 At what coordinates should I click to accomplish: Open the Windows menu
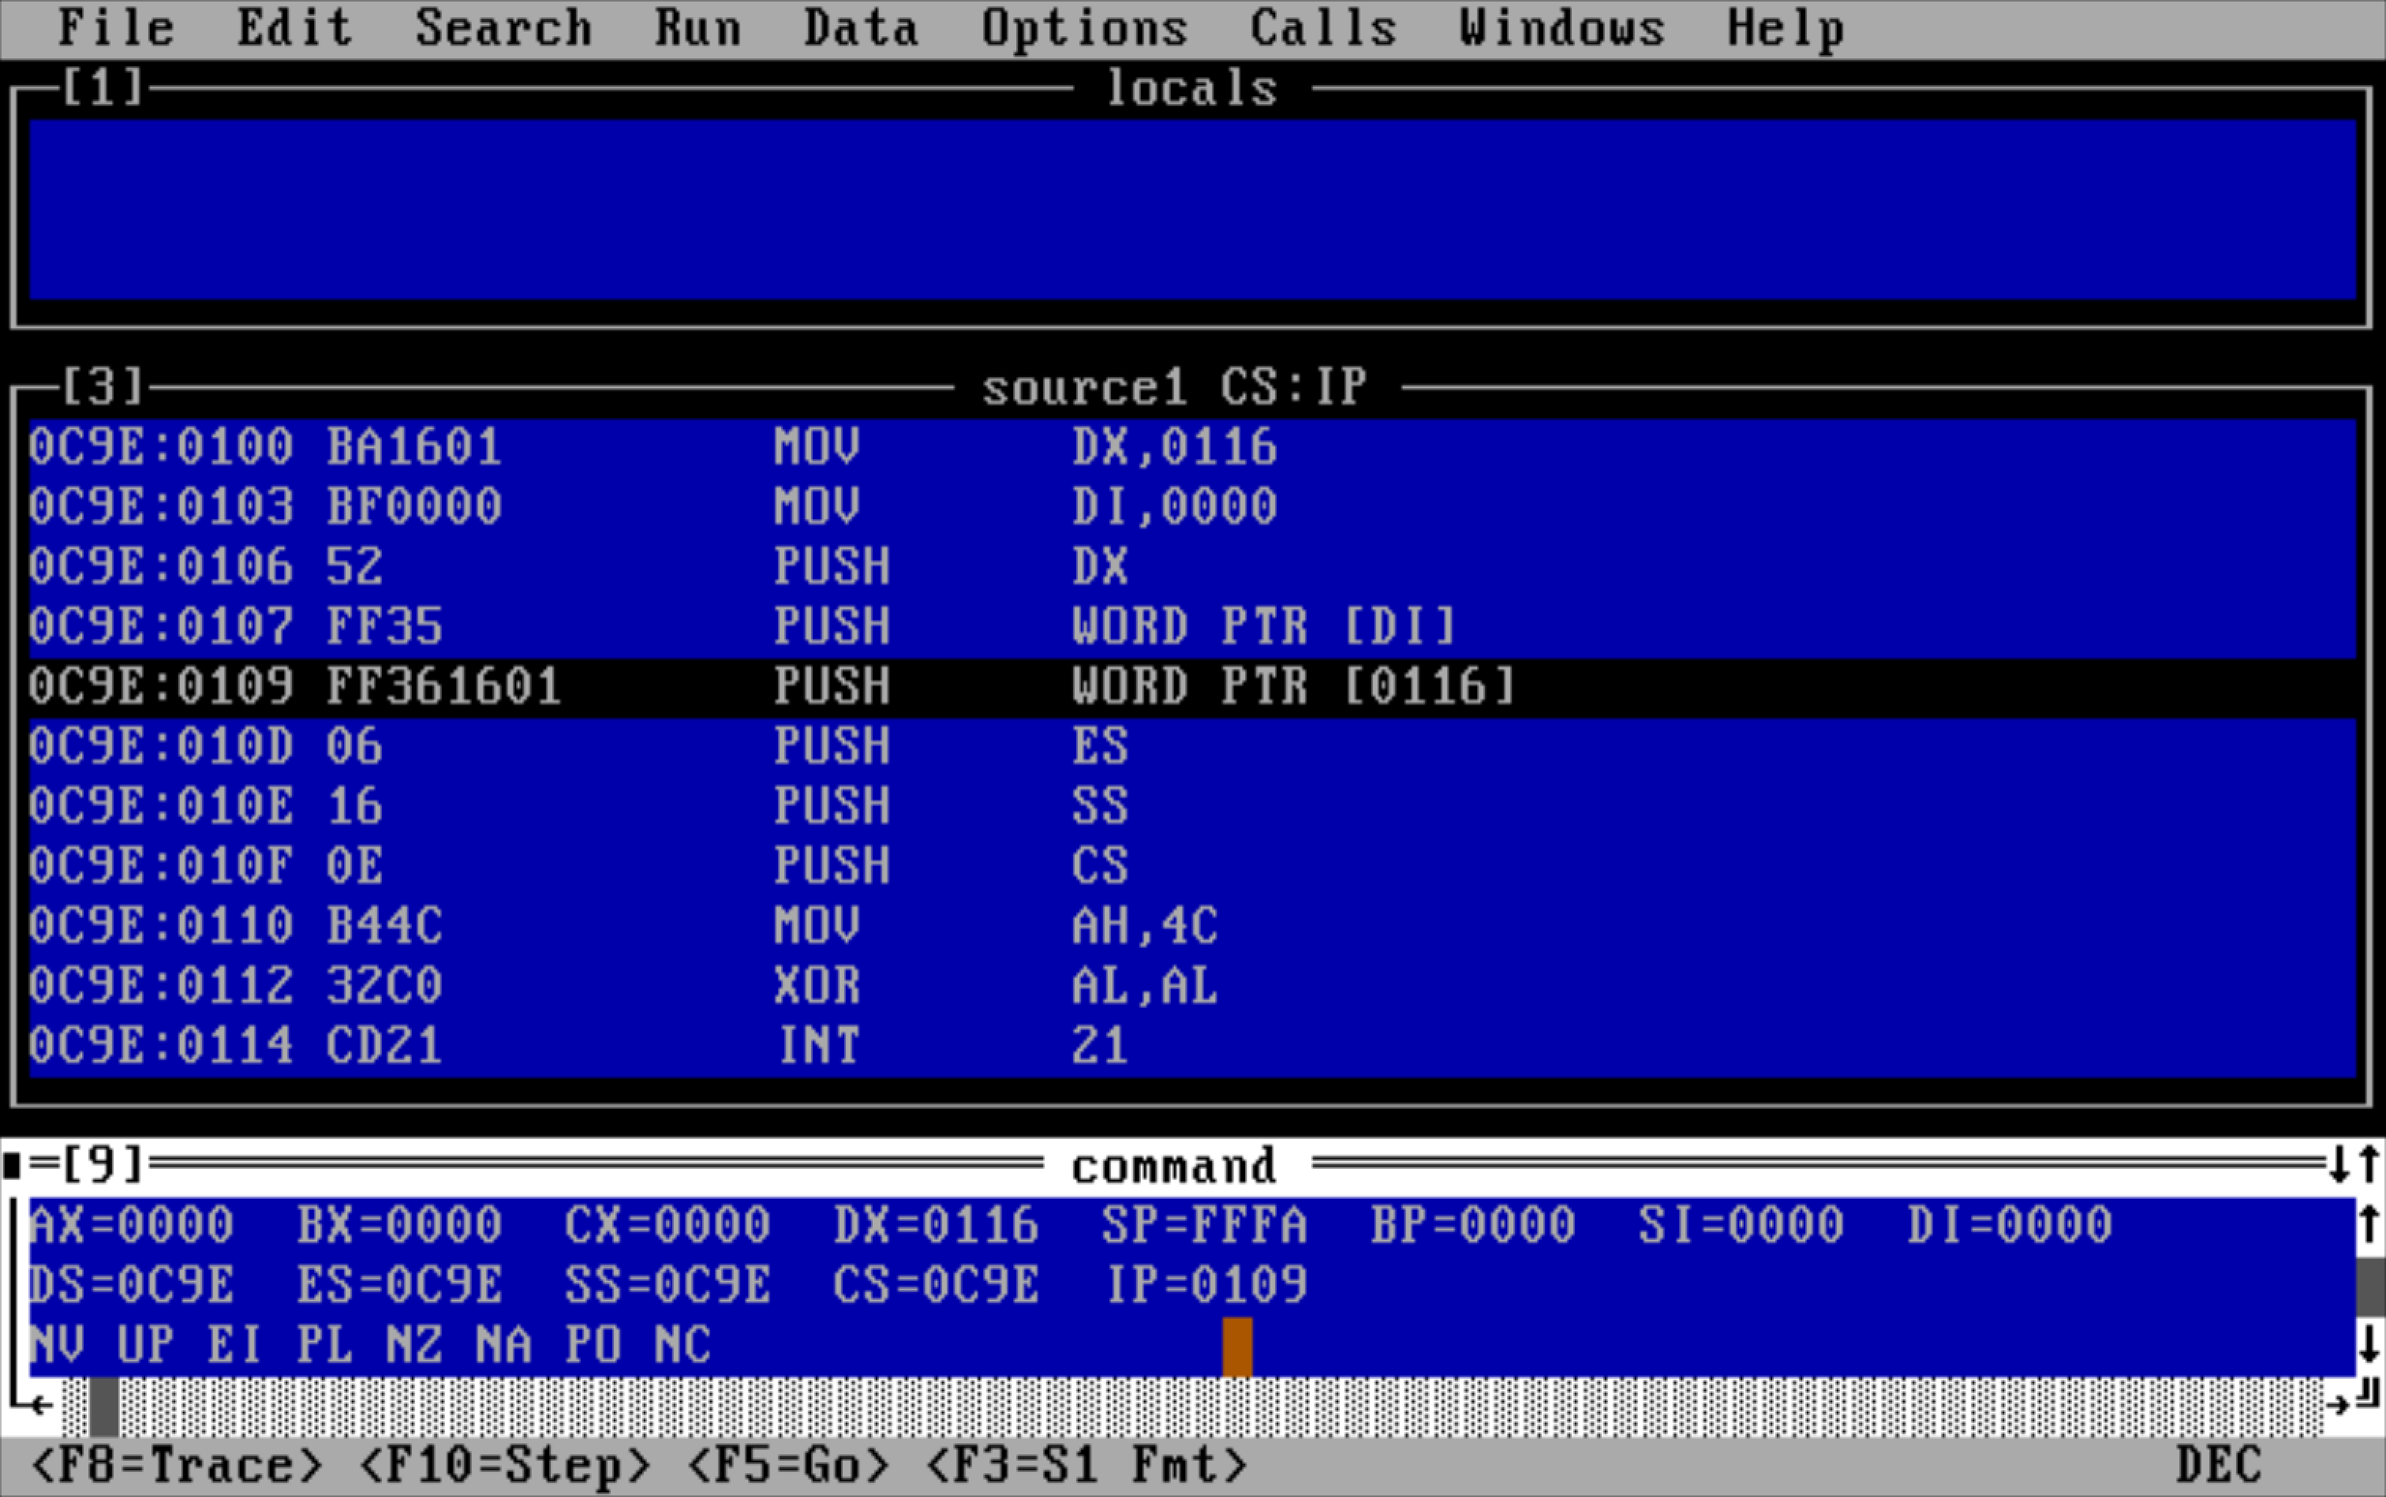pos(1562,28)
